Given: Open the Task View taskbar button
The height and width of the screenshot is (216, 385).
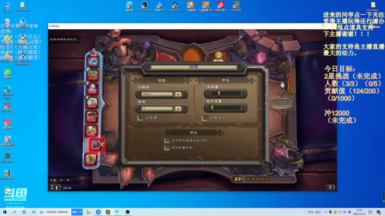Looking at the screenshot, I should [34, 212].
